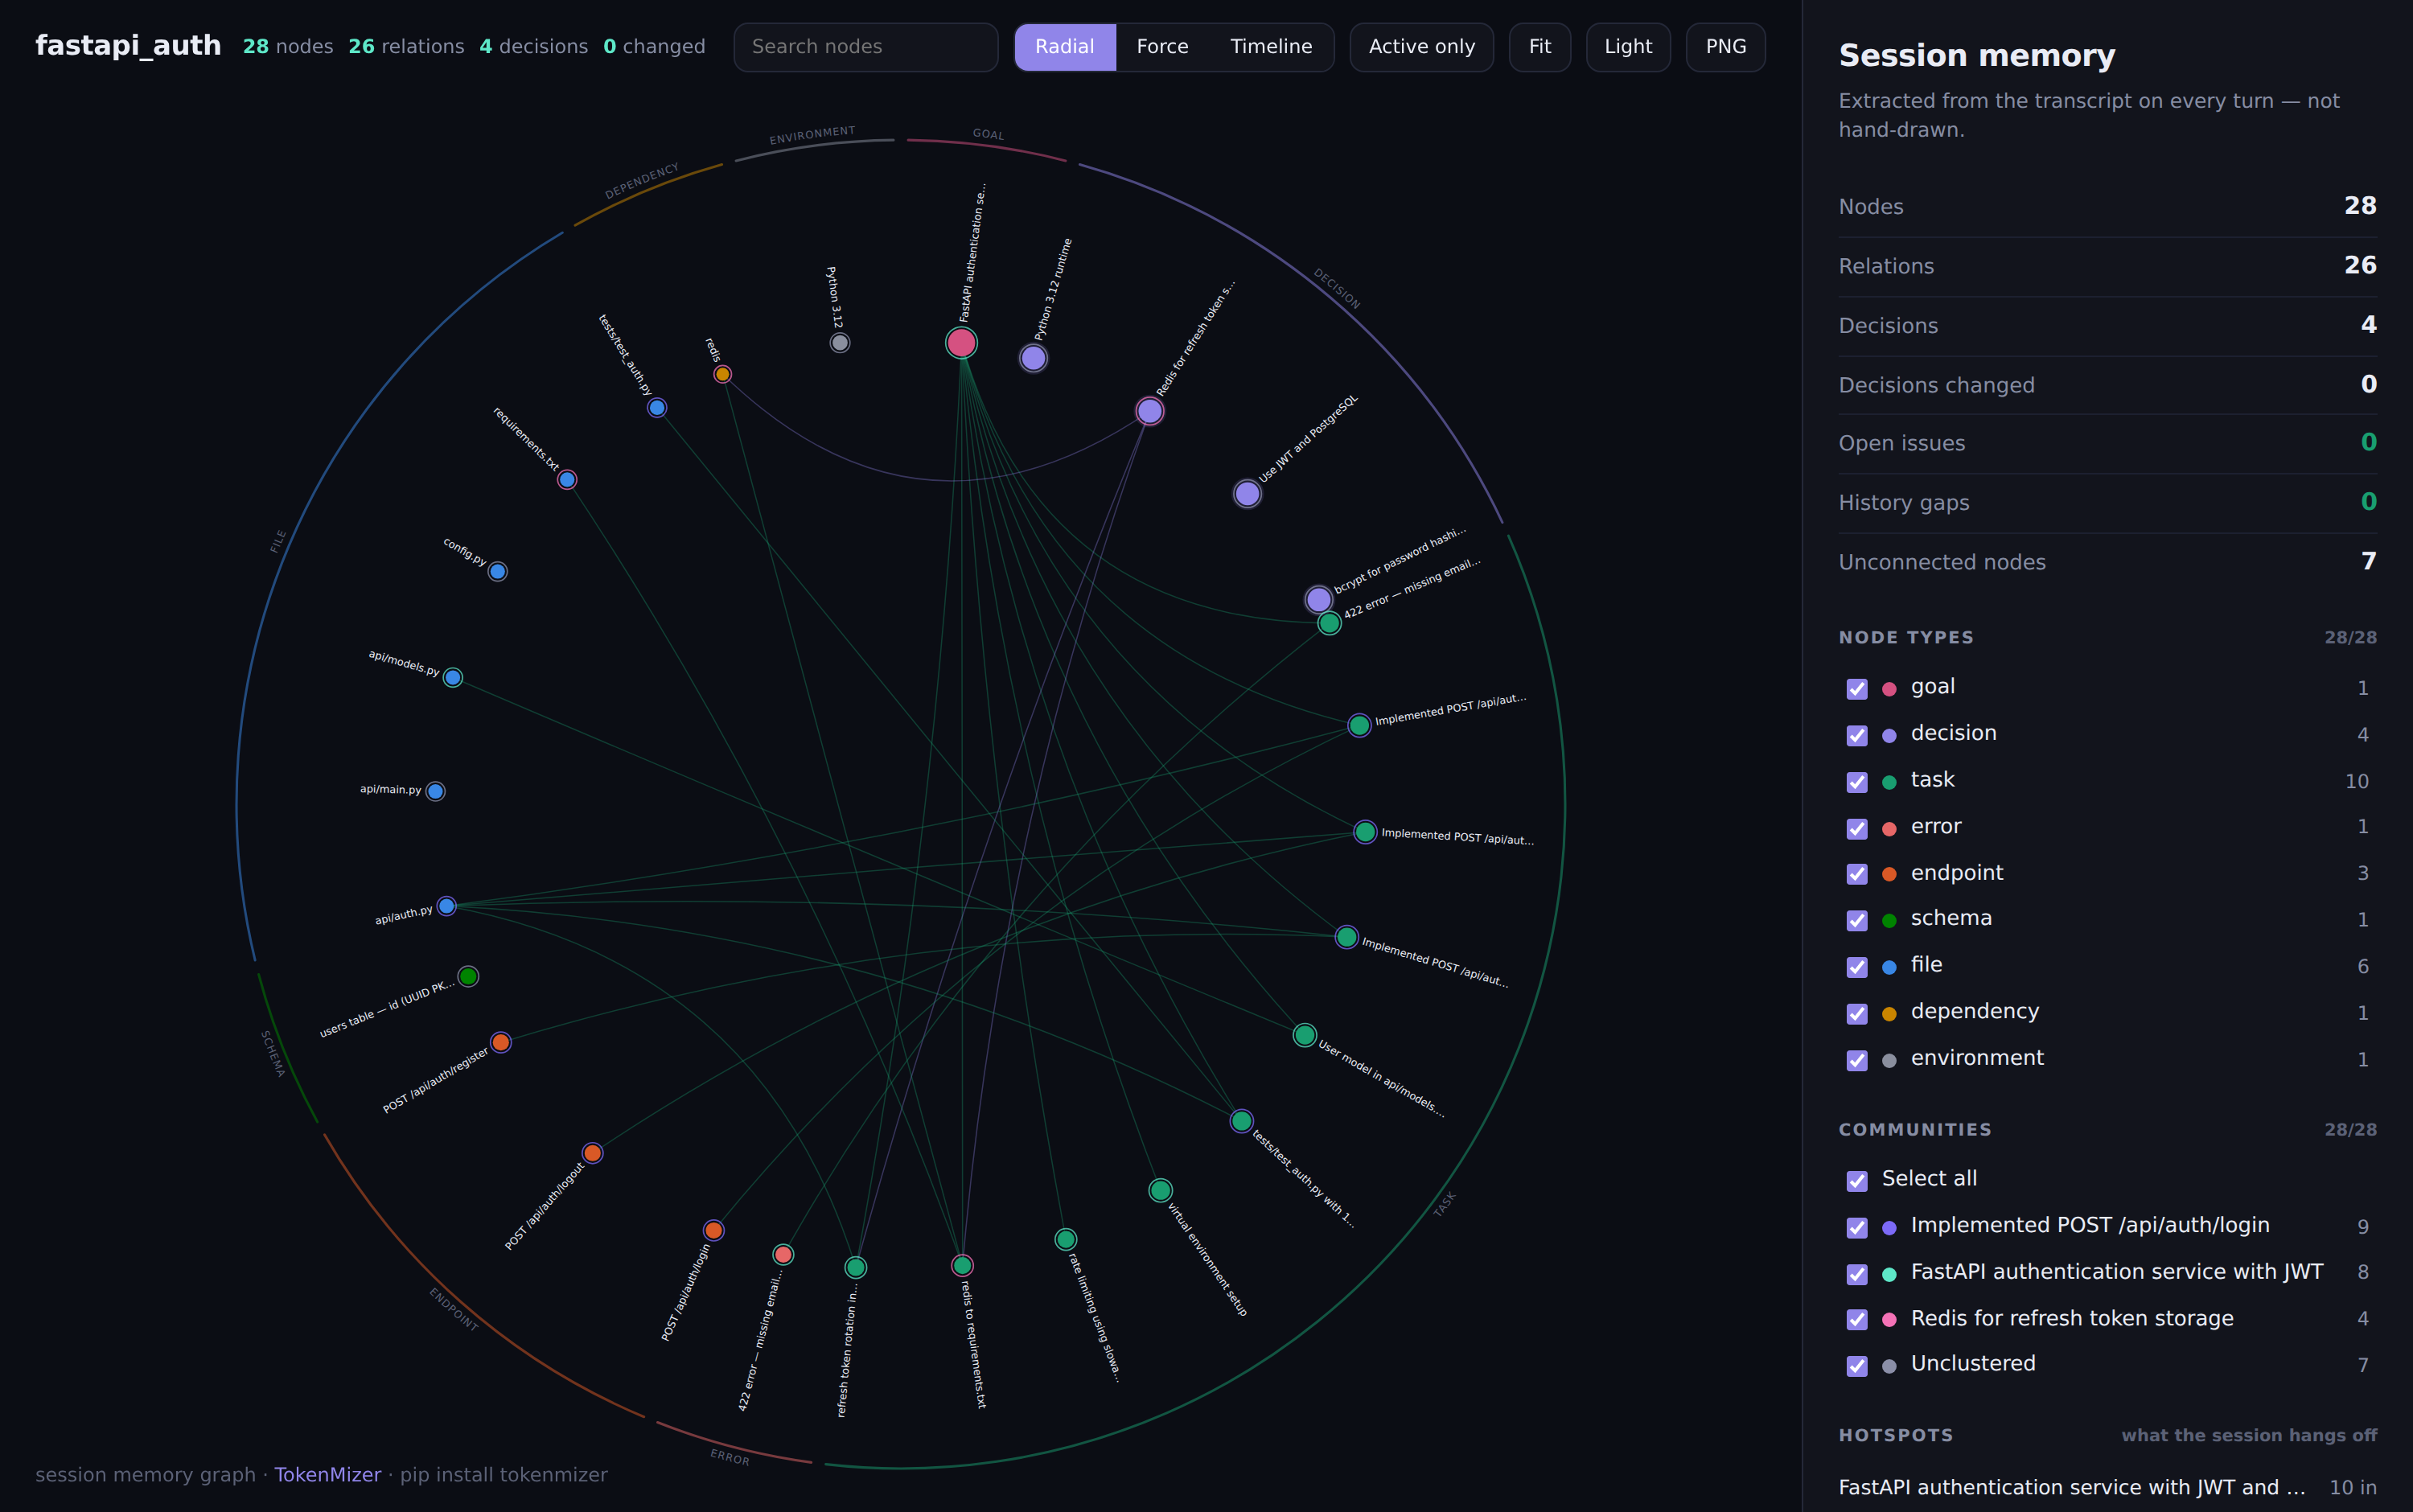The width and height of the screenshot is (2413, 1512).
Task: Select the api/main.py file node
Action: click(435, 791)
